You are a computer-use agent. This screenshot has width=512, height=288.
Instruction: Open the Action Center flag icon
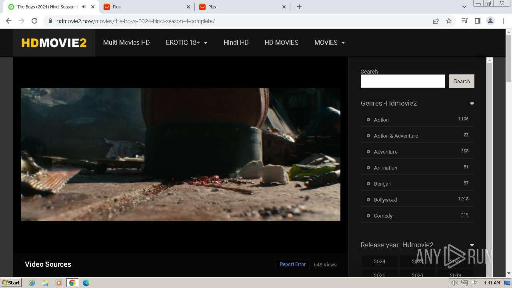(474, 283)
